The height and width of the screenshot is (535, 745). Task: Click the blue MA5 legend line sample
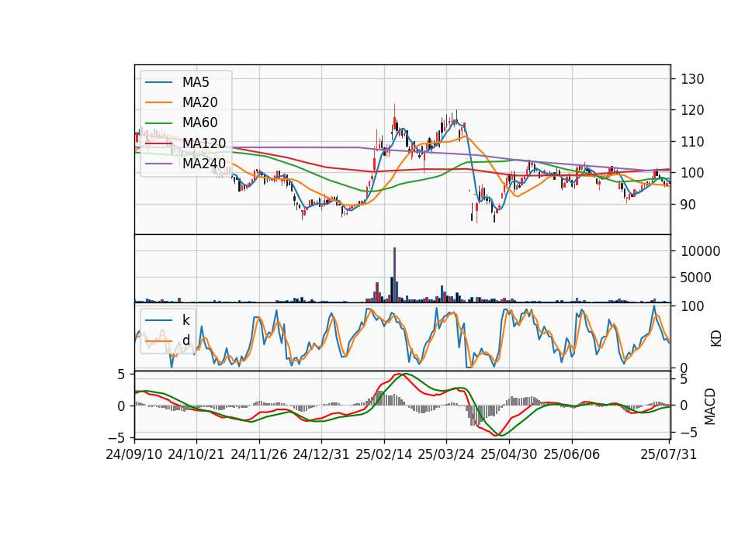(158, 83)
